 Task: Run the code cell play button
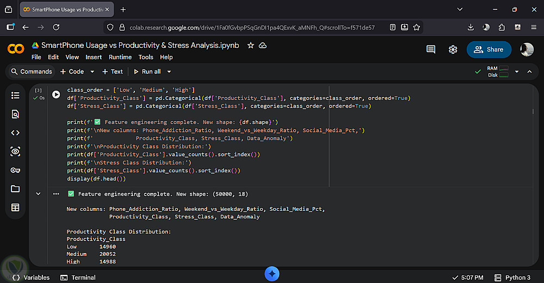(56, 95)
